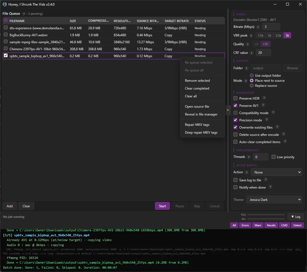Choose the Replace source radio option
The image size is (307, 272).
(252, 85)
